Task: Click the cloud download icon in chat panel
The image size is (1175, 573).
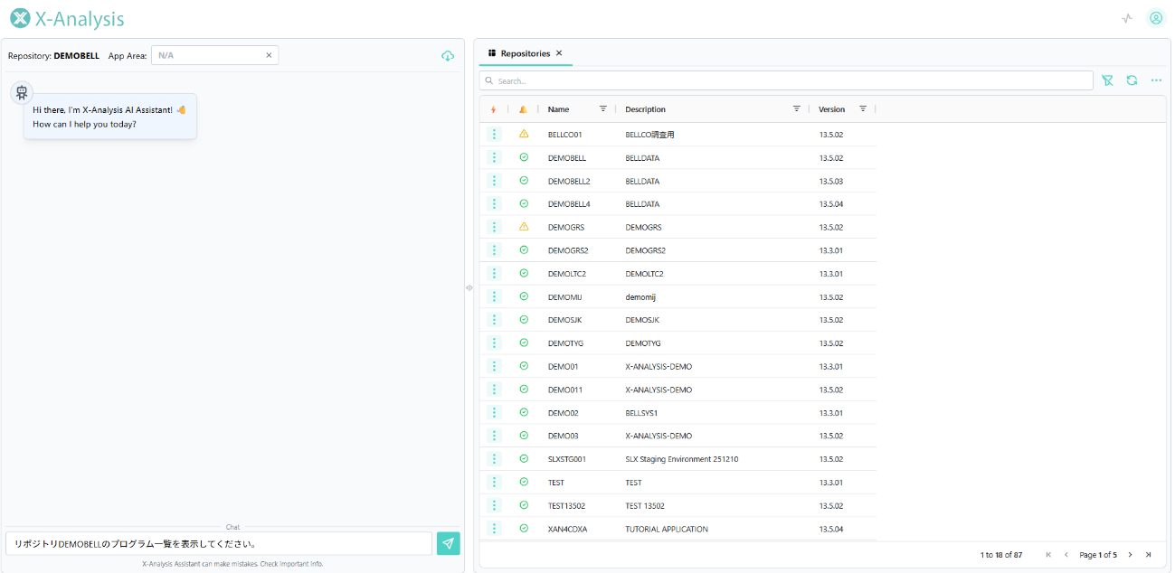Action: (447, 56)
